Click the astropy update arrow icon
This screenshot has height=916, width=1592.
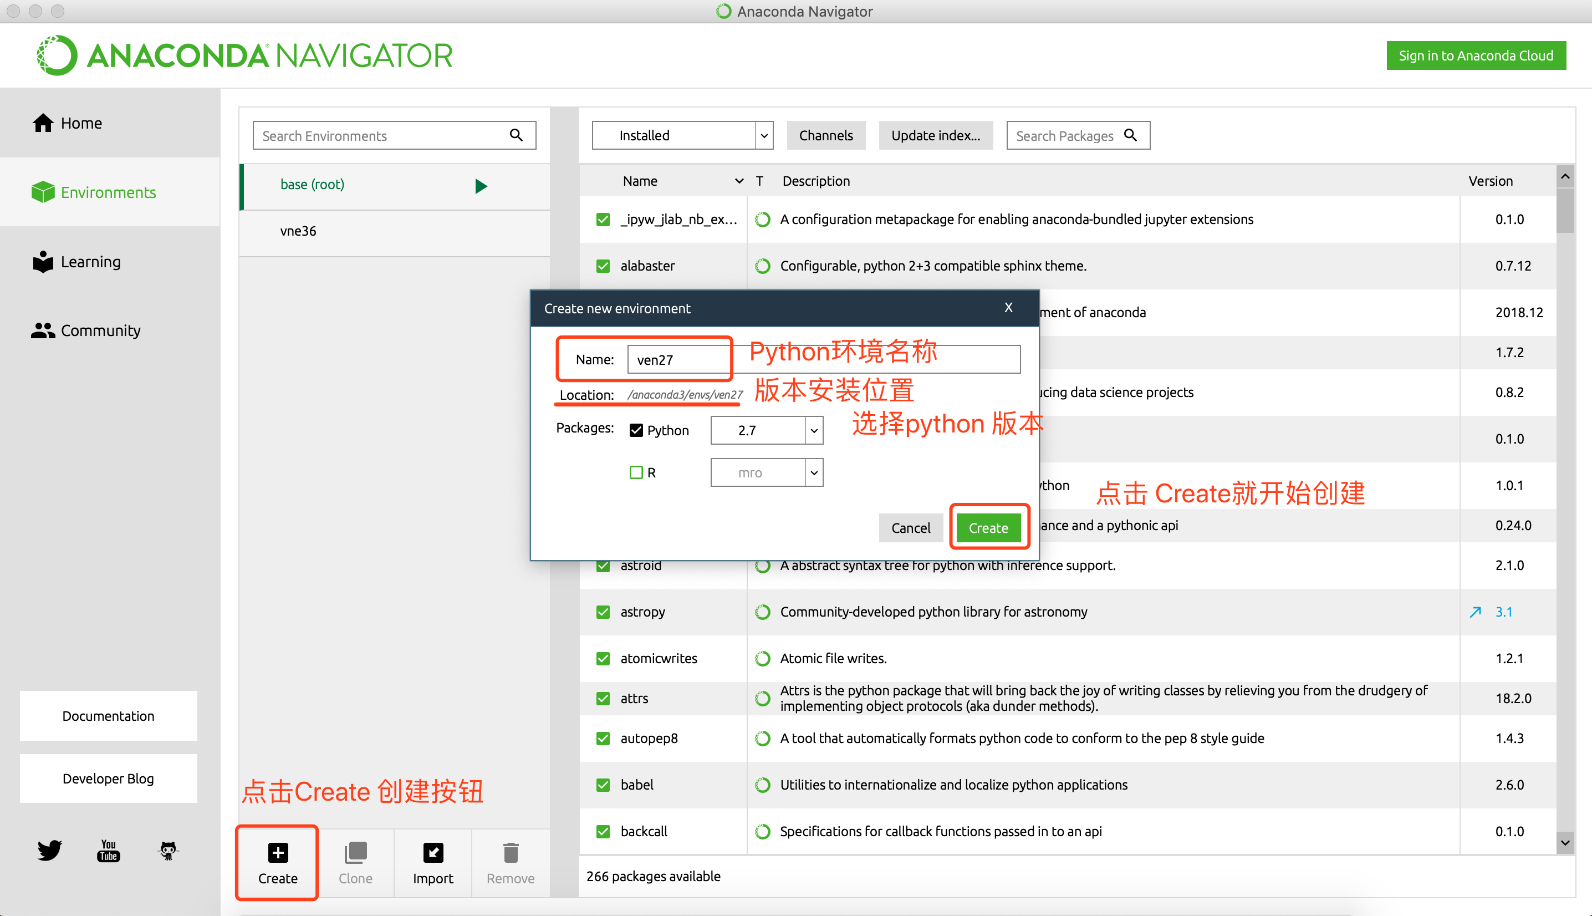coord(1475,612)
